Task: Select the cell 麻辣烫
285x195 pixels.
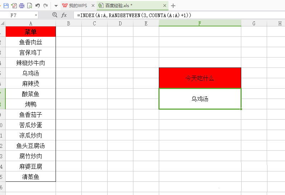Action: (x=31, y=83)
